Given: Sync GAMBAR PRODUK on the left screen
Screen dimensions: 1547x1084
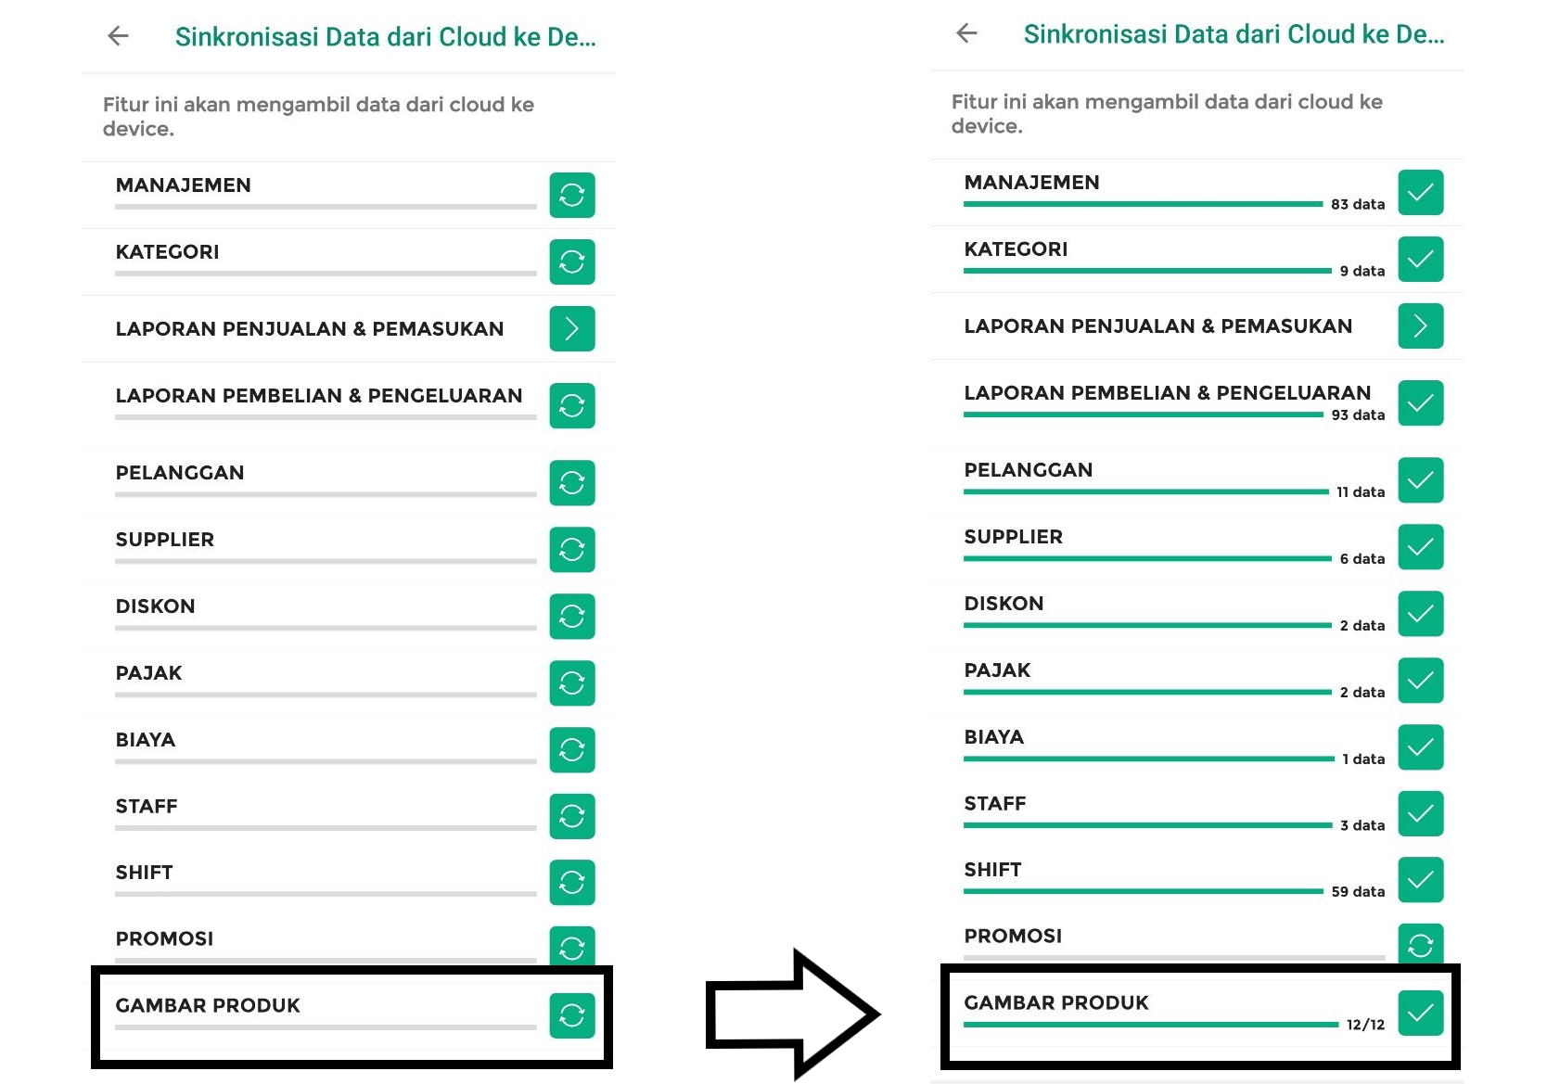Looking at the screenshot, I should (x=571, y=1015).
